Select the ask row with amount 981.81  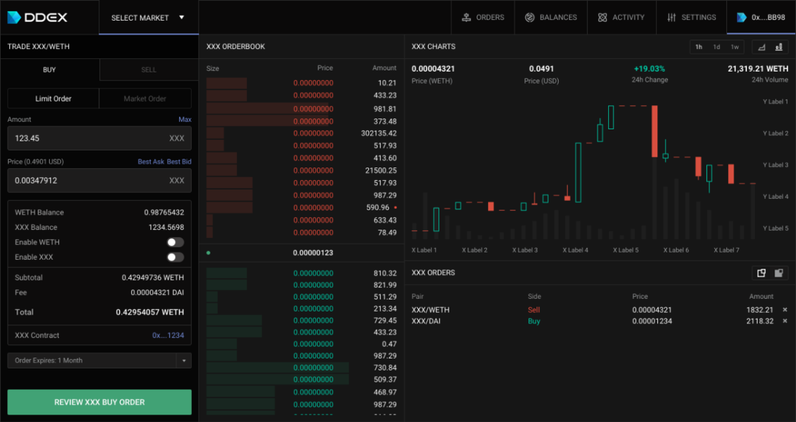point(302,109)
